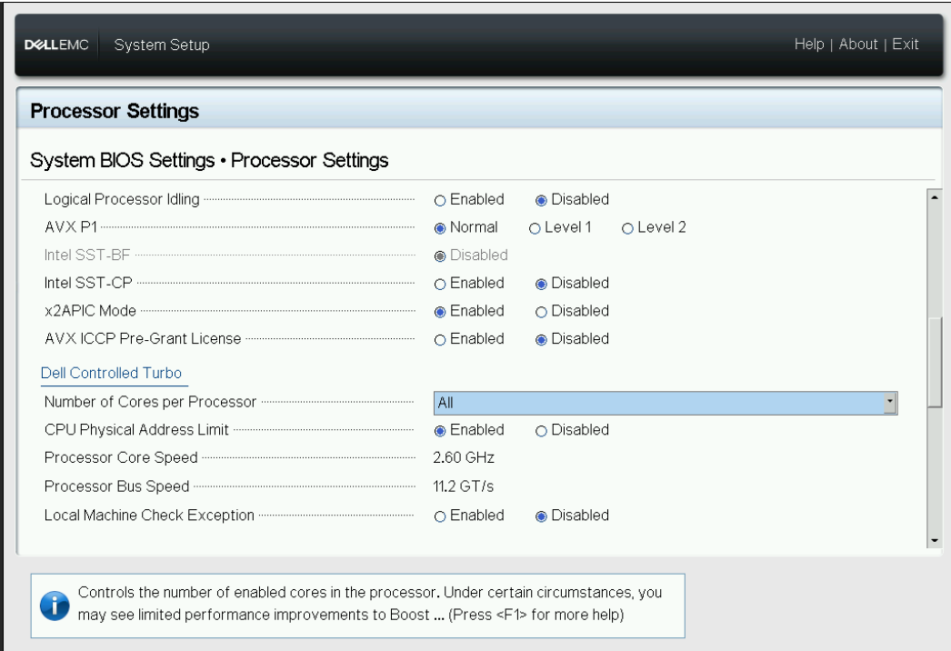
Task: Enable AVX ICCP Pre-Grant License
Action: pos(440,340)
